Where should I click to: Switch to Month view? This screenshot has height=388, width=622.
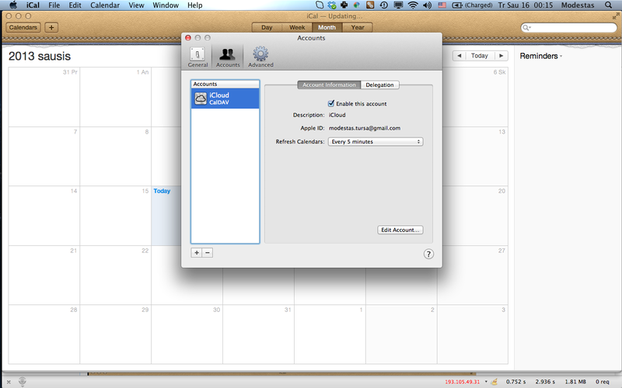327,27
